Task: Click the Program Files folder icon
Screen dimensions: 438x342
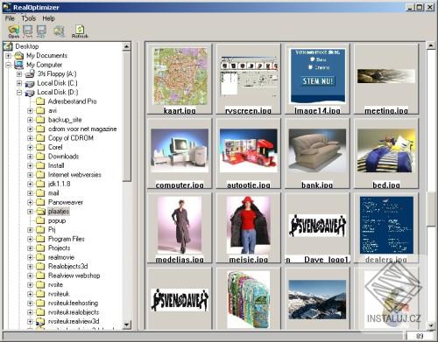Action: (40, 239)
